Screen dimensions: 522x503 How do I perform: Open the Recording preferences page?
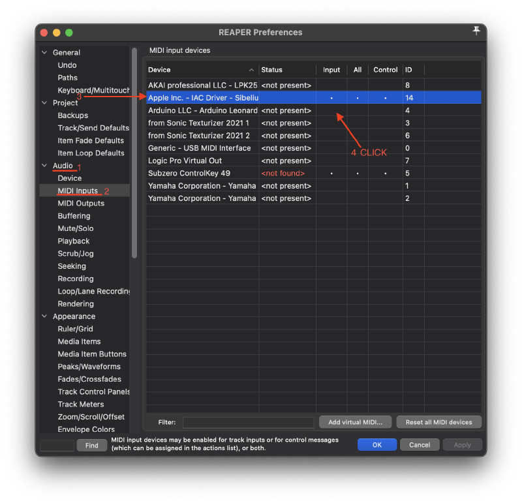pos(76,279)
